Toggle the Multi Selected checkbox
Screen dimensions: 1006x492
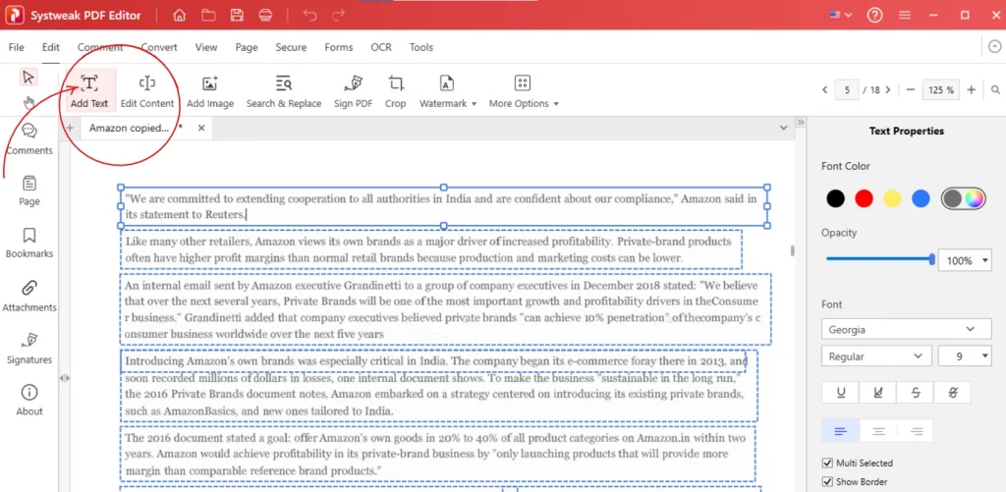[x=826, y=463]
